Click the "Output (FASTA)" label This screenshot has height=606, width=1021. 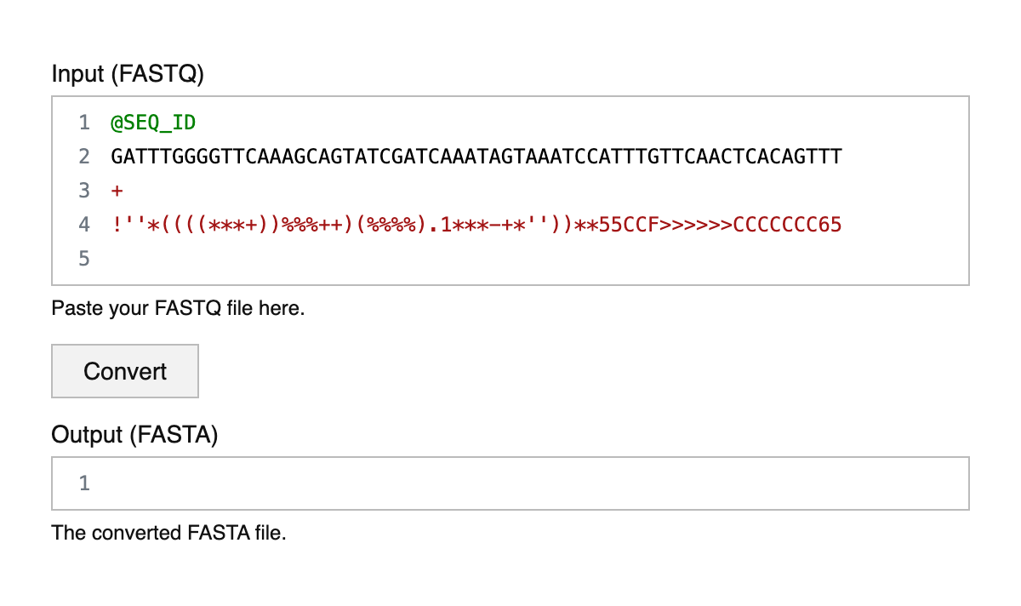coord(134,435)
